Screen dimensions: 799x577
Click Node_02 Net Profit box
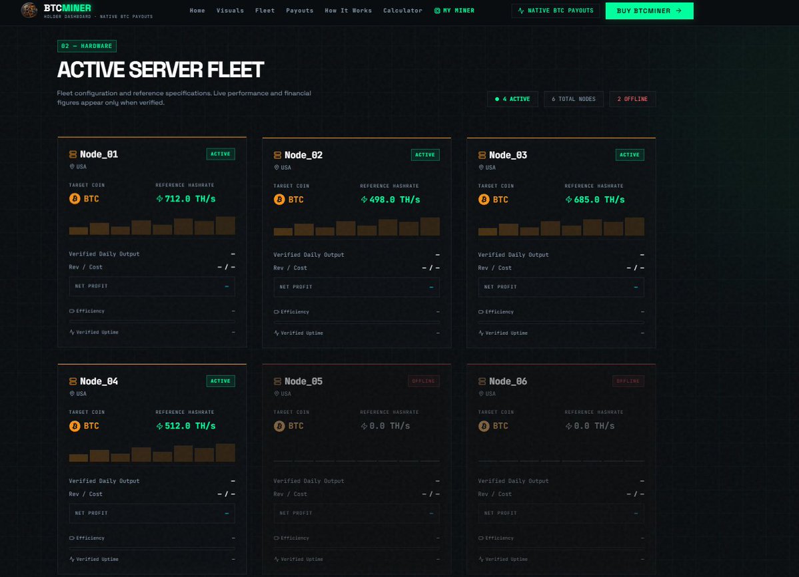point(357,288)
